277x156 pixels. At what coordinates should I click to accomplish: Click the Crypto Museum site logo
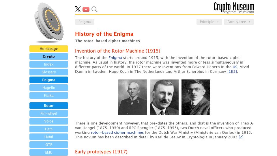(x=234, y=8)
